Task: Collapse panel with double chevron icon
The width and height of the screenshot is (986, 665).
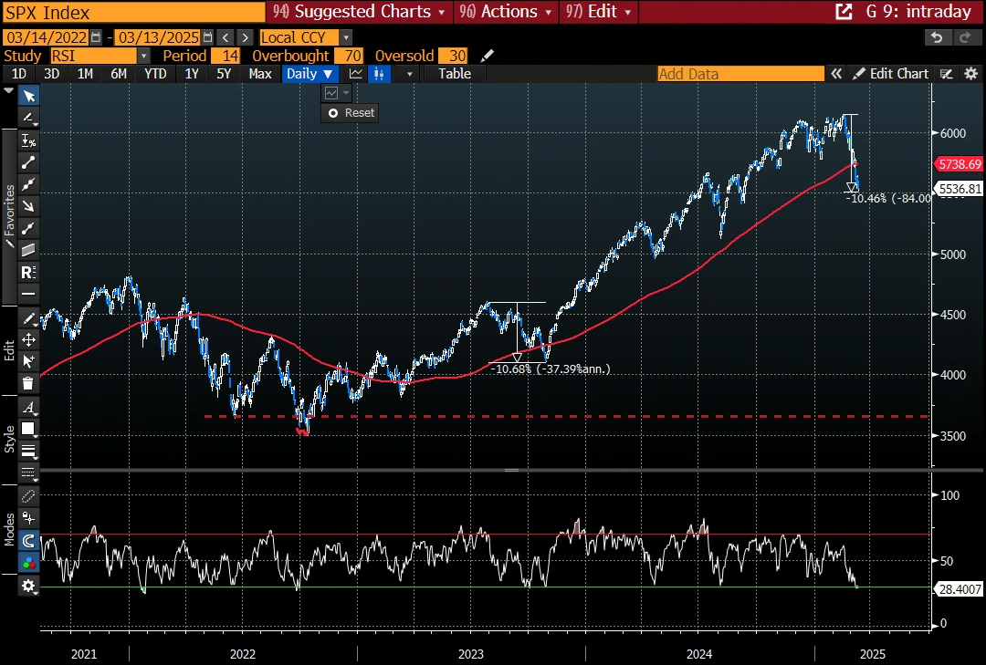Action: point(835,74)
